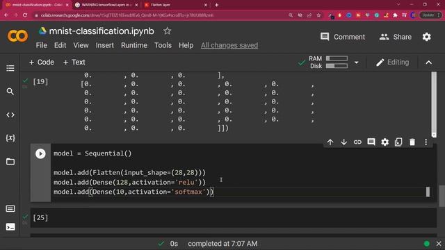The width and height of the screenshot is (445, 250).
Task: Open the find and replace search panel
Action: pyautogui.click(x=10, y=91)
